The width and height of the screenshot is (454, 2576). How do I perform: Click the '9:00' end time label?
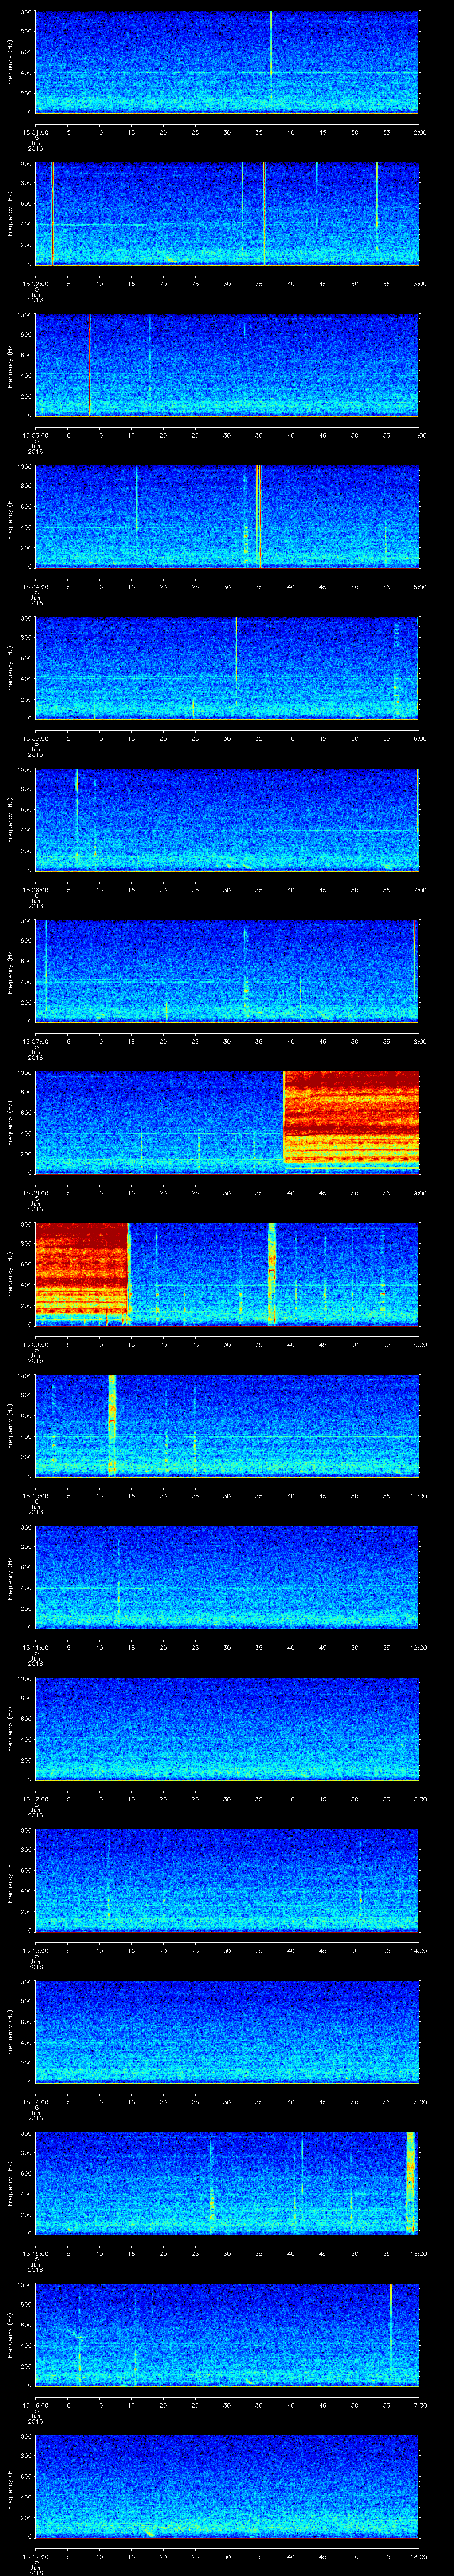(x=419, y=1192)
